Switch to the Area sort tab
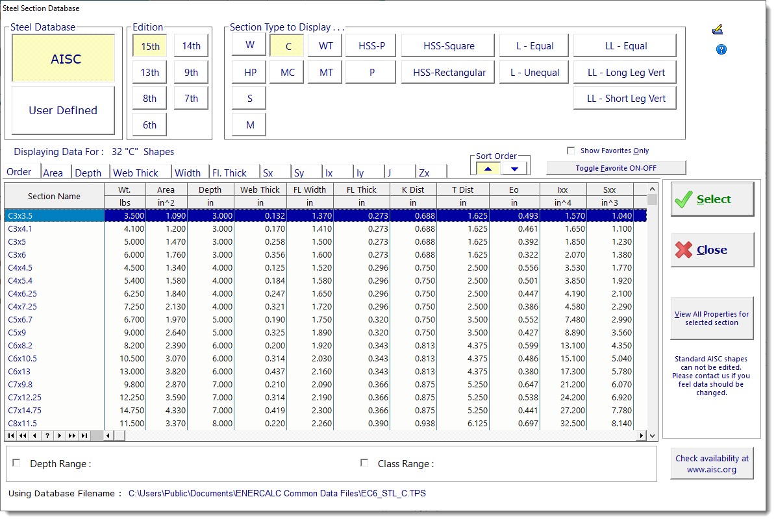Screen dimensions: 776x521 [53, 173]
